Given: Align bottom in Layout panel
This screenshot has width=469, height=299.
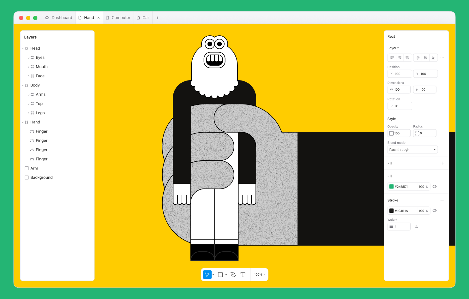Looking at the screenshot, I should tap(433, 58).
